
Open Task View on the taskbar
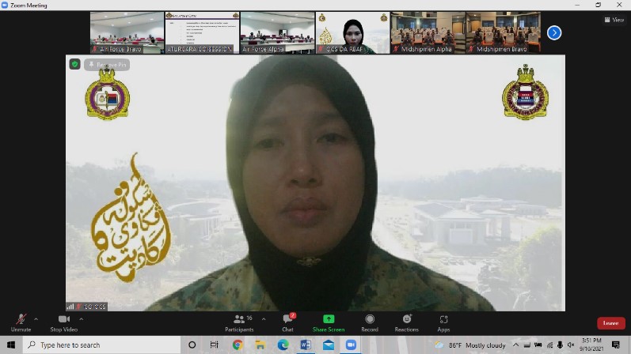(214, 345)
